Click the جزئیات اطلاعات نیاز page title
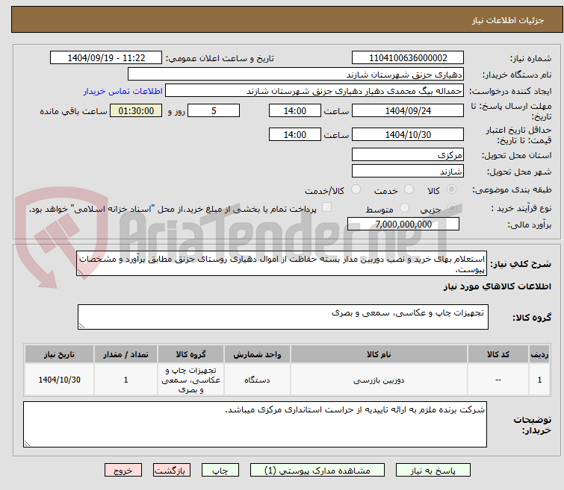Screen dimensions: 564x490 (508, 20)
